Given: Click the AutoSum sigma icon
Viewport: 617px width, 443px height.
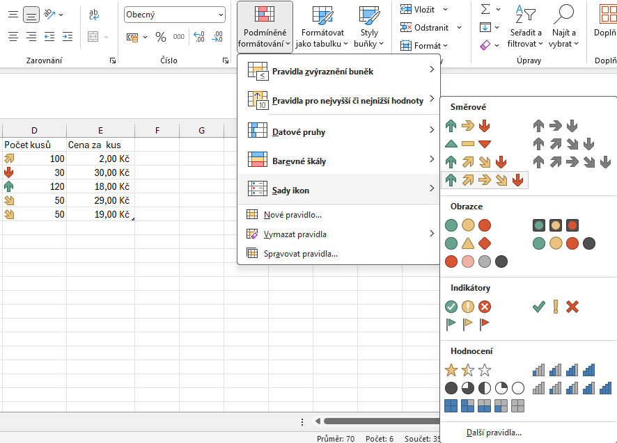Looking at the screenshot, I should 487,8.
